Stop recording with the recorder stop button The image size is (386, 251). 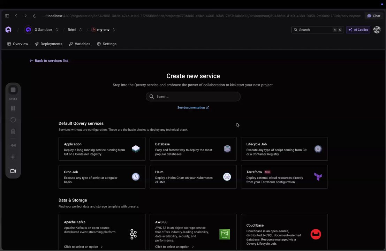click(x=13, y=90)
